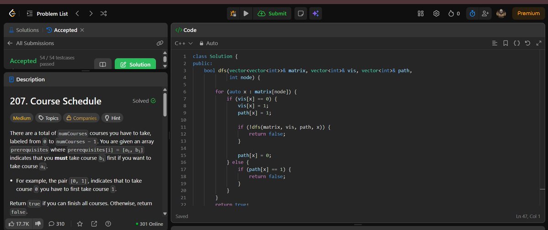Reset code with the undo arrow icon
Image resolution: width=548 pixels, height=230 pixels.
[527, 43]
